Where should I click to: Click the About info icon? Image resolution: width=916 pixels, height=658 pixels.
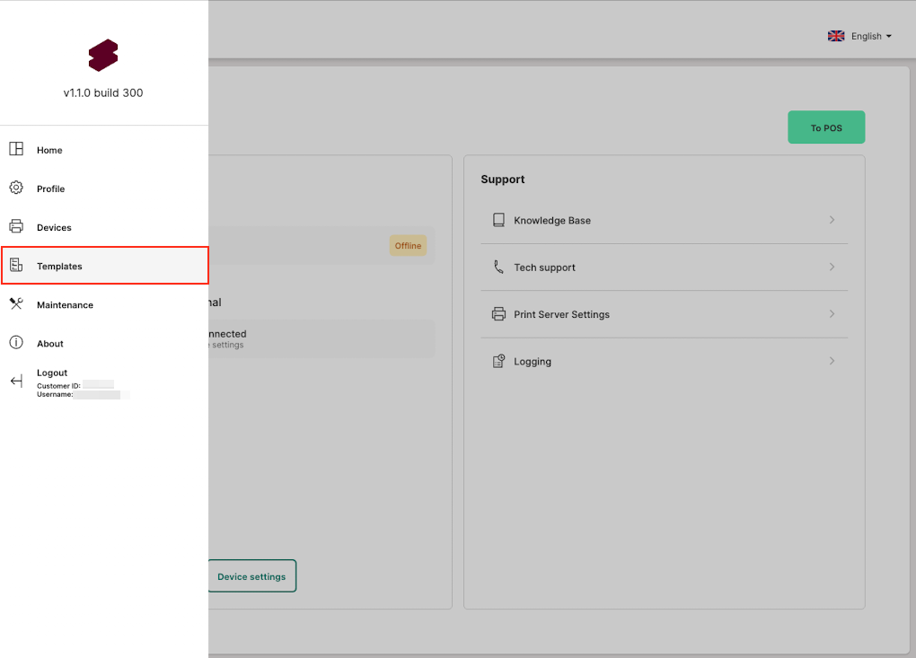pyautogui.click(x=16, y=342)
